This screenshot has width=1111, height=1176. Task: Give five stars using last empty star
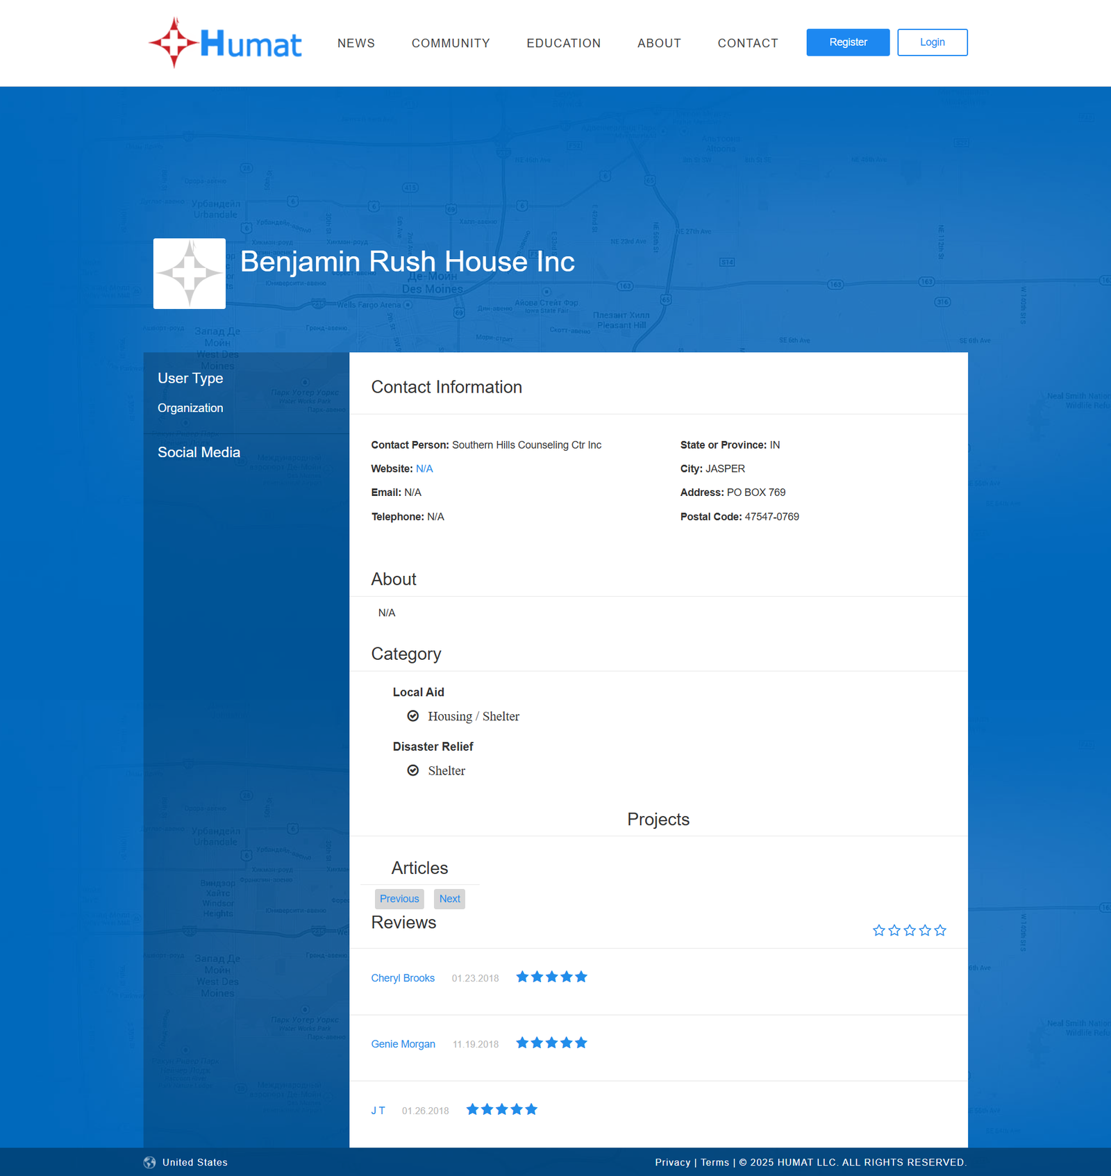tap(940, 930)
